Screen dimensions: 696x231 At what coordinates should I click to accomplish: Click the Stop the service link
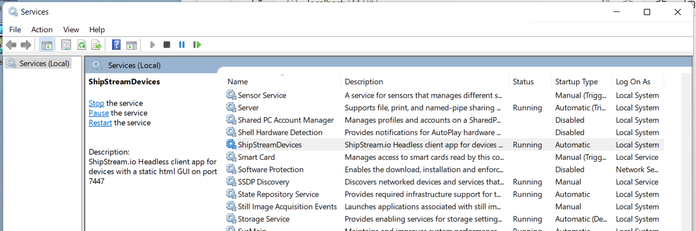[96, 104]
